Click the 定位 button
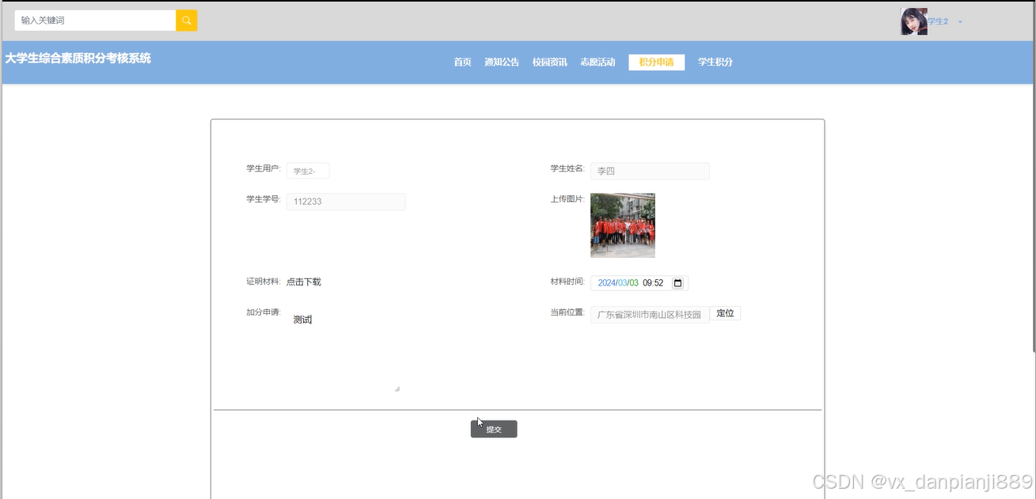The height and width of the screenshot is (499, 1036). click(725, 314)
